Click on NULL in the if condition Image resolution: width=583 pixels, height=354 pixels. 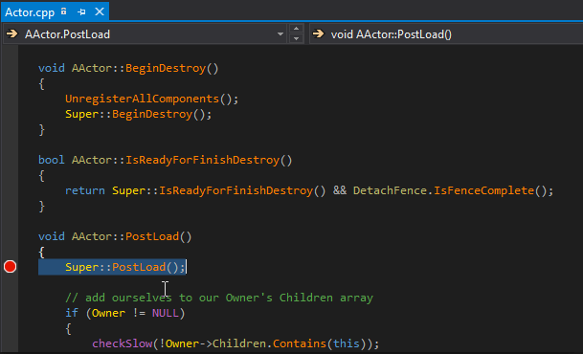165,313
